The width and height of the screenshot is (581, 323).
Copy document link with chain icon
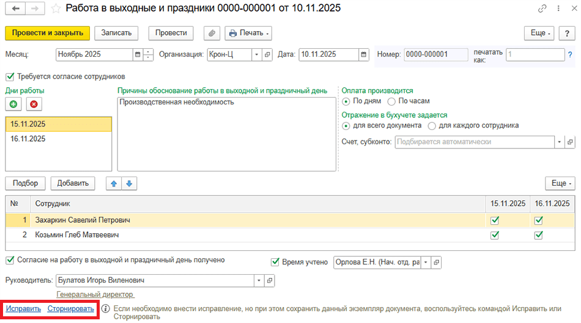pyautogui.click(x=542, y=9)
